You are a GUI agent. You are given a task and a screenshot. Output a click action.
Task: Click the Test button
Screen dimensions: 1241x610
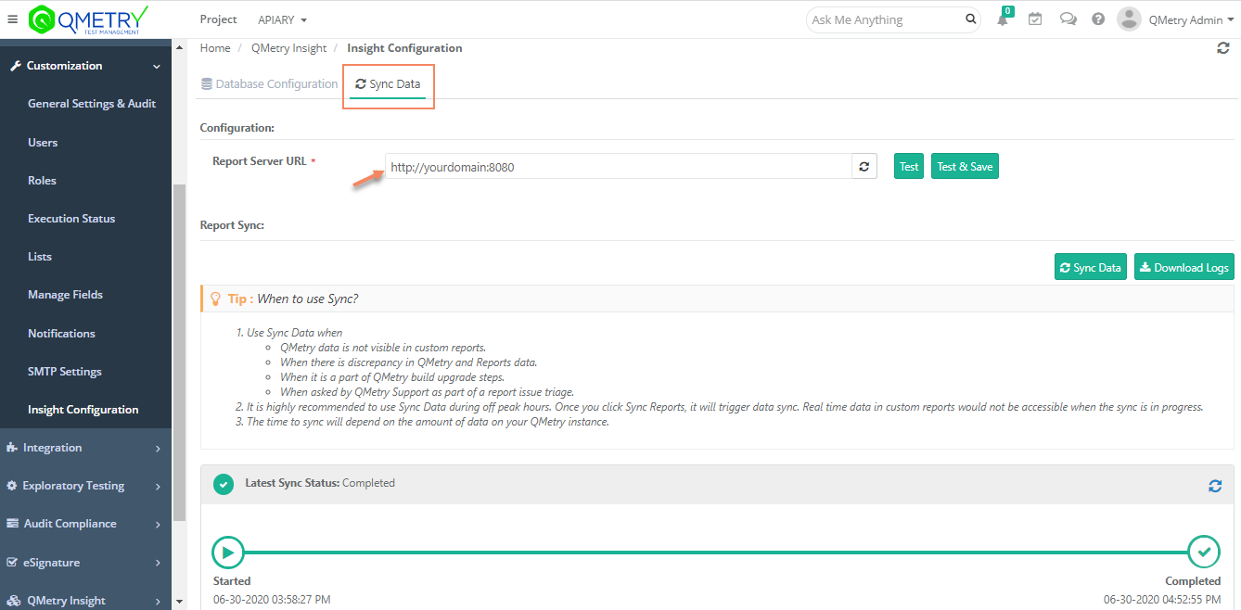click(x=909, y=167)
